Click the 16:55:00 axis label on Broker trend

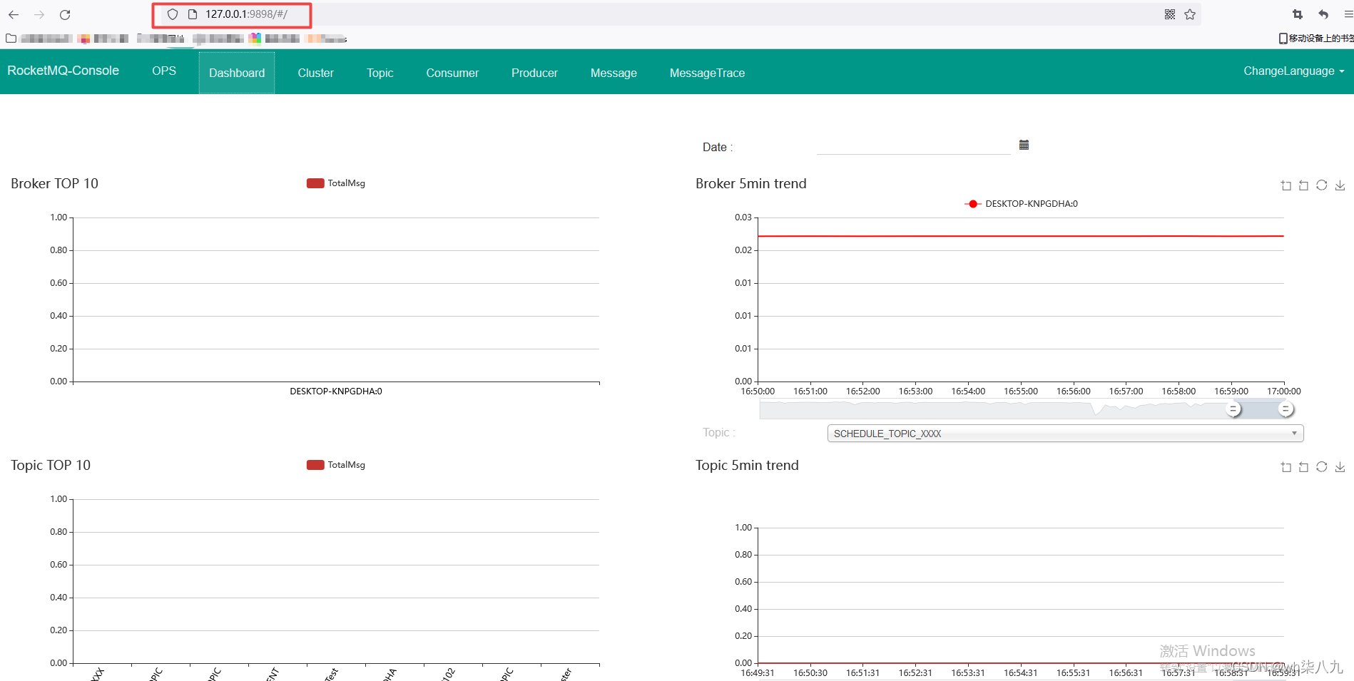coord(1021,391)
